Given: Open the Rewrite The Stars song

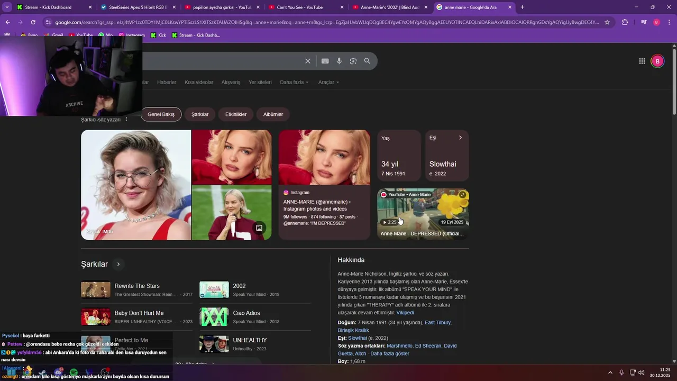Looking at the screenshot, I should click(x=137, y=289).
